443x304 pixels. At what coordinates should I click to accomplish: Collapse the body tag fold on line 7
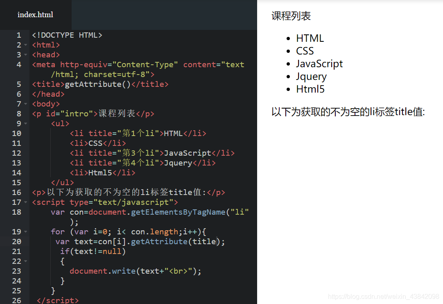26,104
